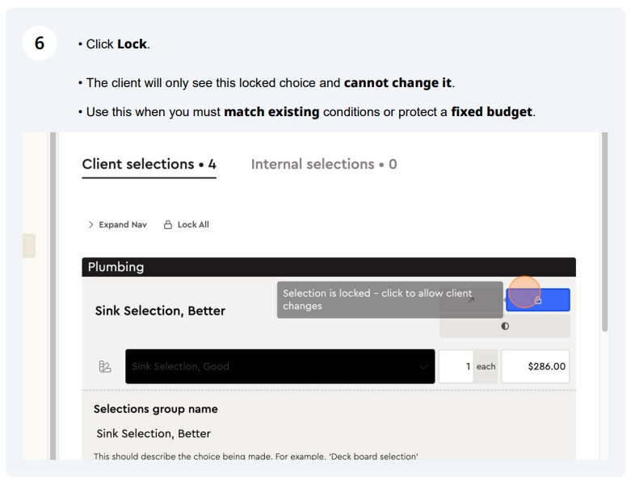Click the Expand Nav chevron arrow
Viewport: 631px width, 480px height.
90,224
